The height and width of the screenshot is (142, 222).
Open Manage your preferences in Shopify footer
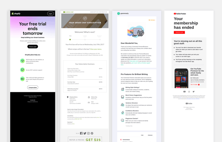pyautogui.click(x=33, y=102)
